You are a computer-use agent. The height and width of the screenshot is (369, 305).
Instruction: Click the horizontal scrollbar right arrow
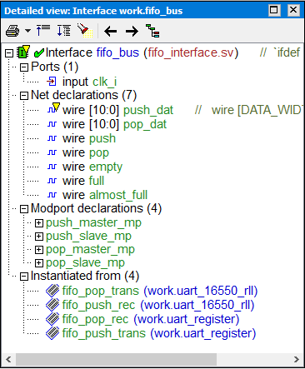click(297, 359)
